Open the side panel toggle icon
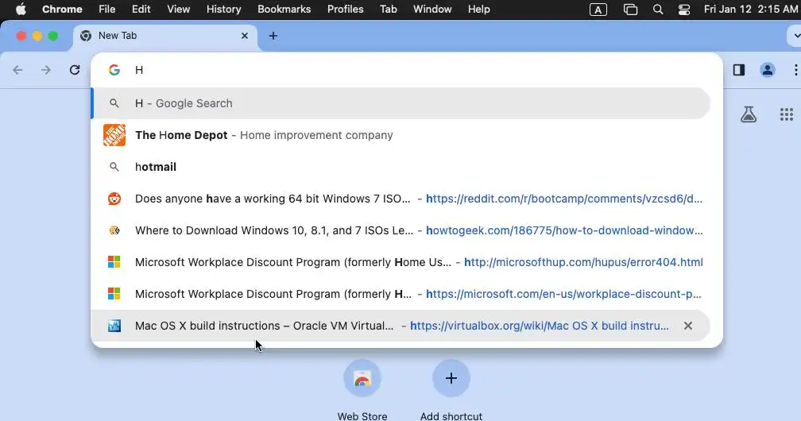 739,70
